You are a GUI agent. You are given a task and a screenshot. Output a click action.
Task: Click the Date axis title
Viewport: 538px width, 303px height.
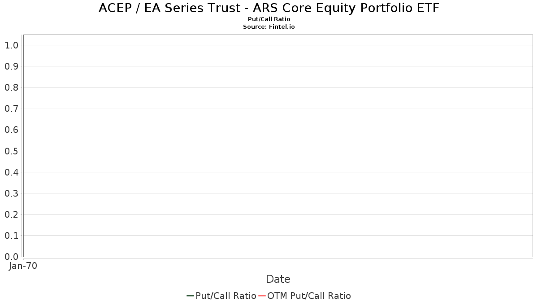pyautogui.click(x=278, y=279)
